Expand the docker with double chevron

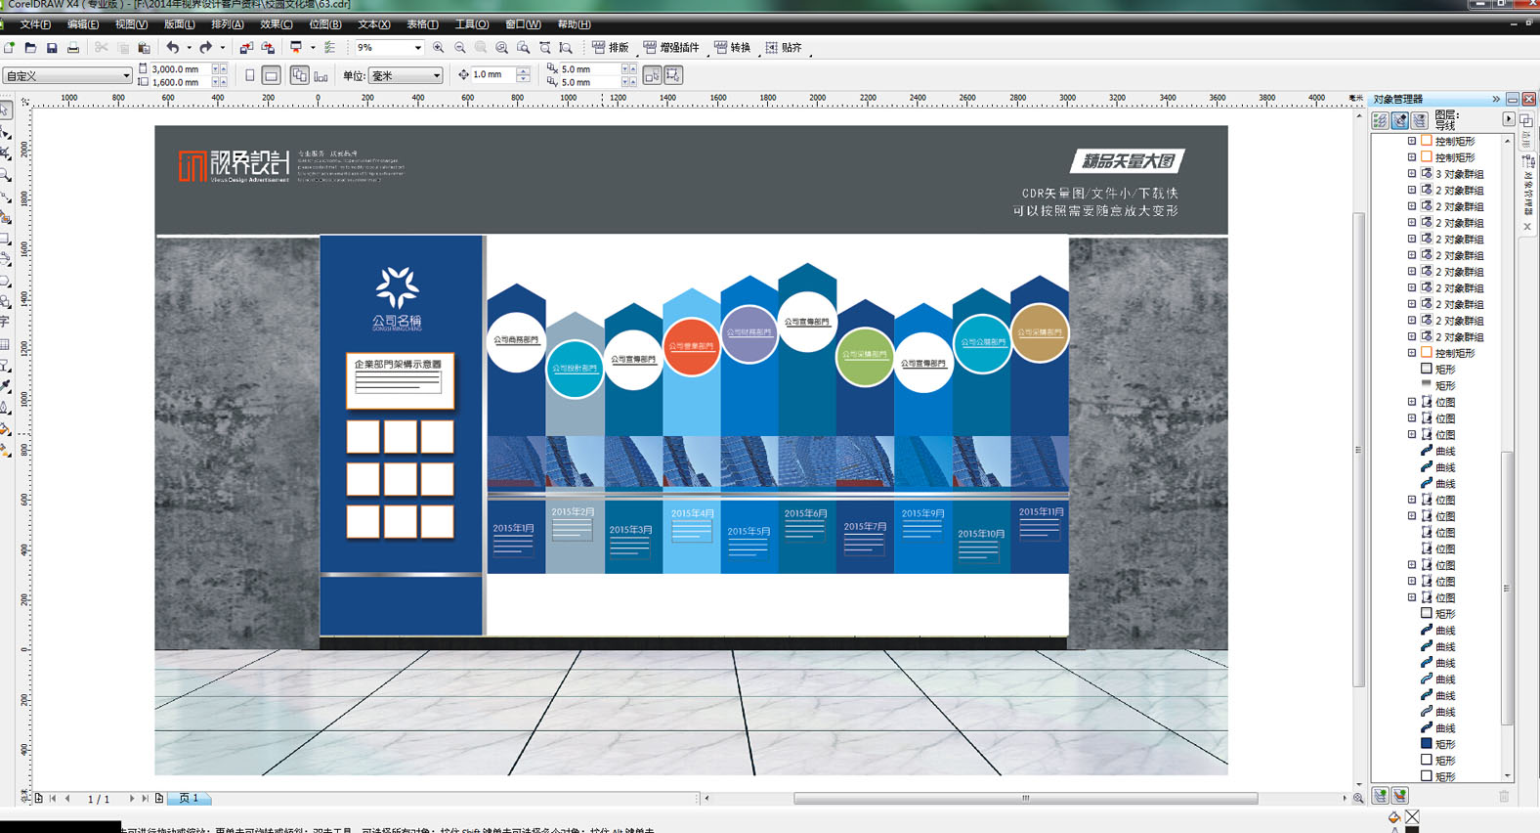click(1495, 99)
